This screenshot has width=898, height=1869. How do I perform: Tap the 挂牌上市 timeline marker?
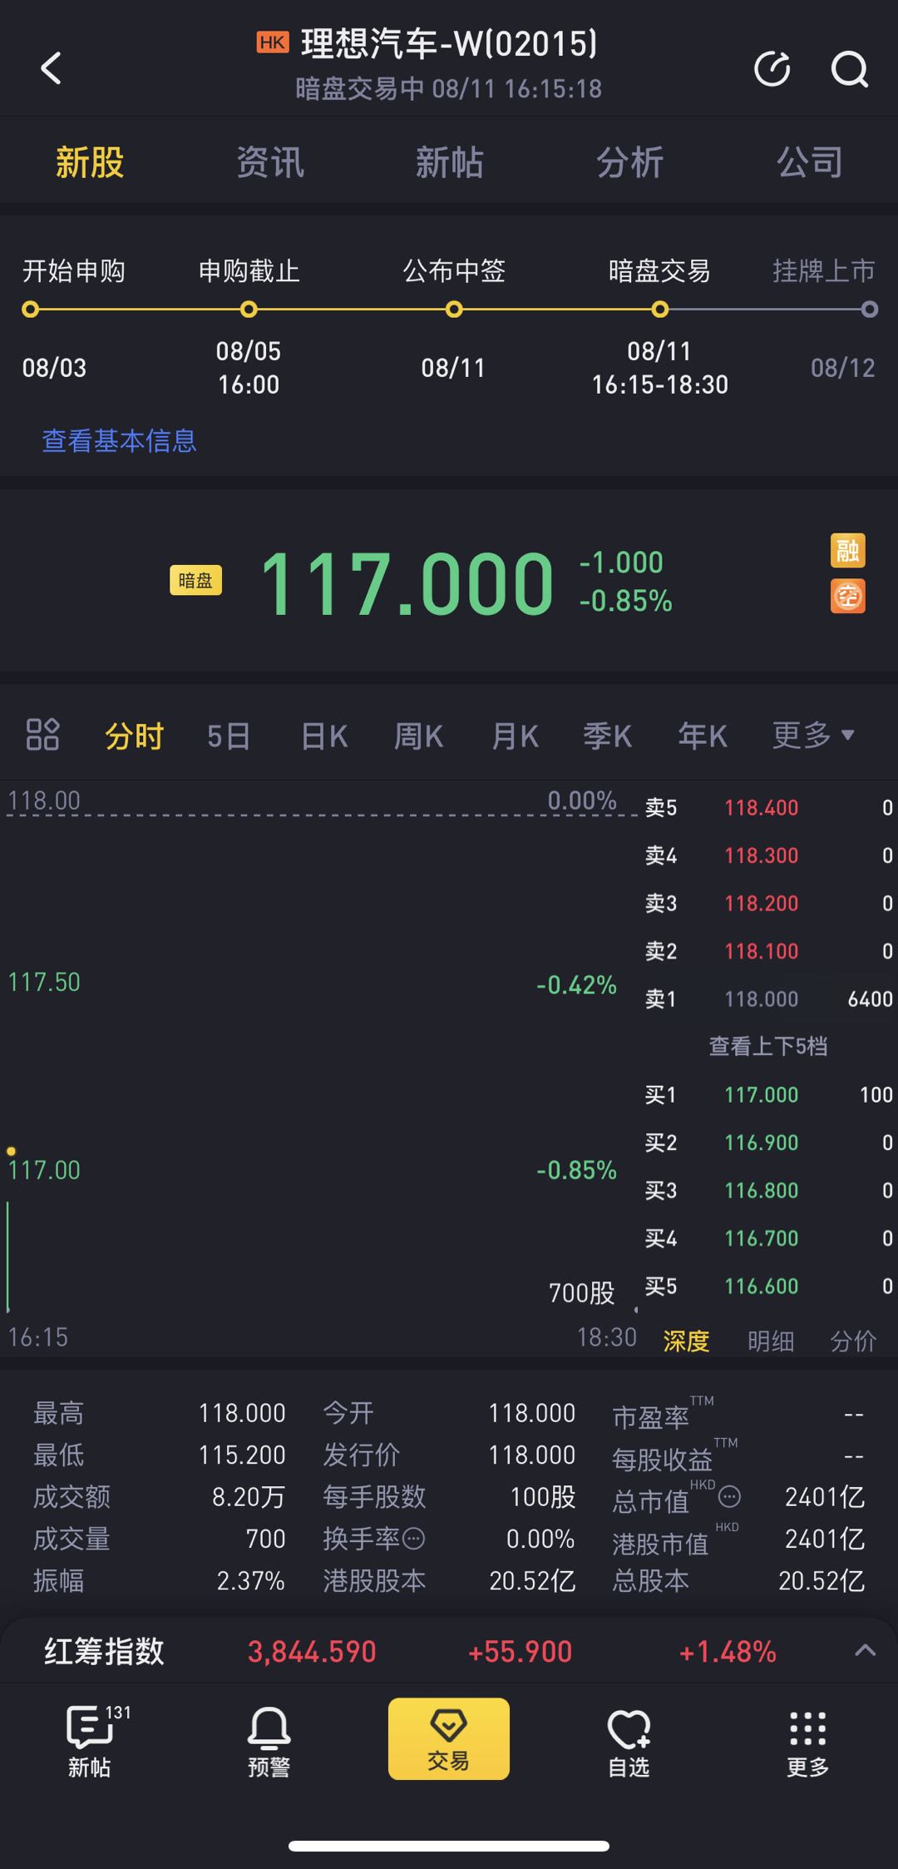tap(870, 310)
